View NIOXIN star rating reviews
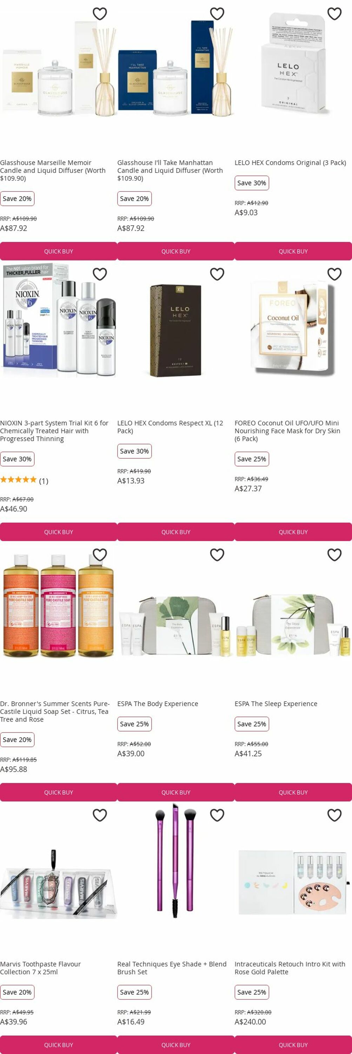The width and height of the screenshot is (352, 1054). [x=24, y=480]
